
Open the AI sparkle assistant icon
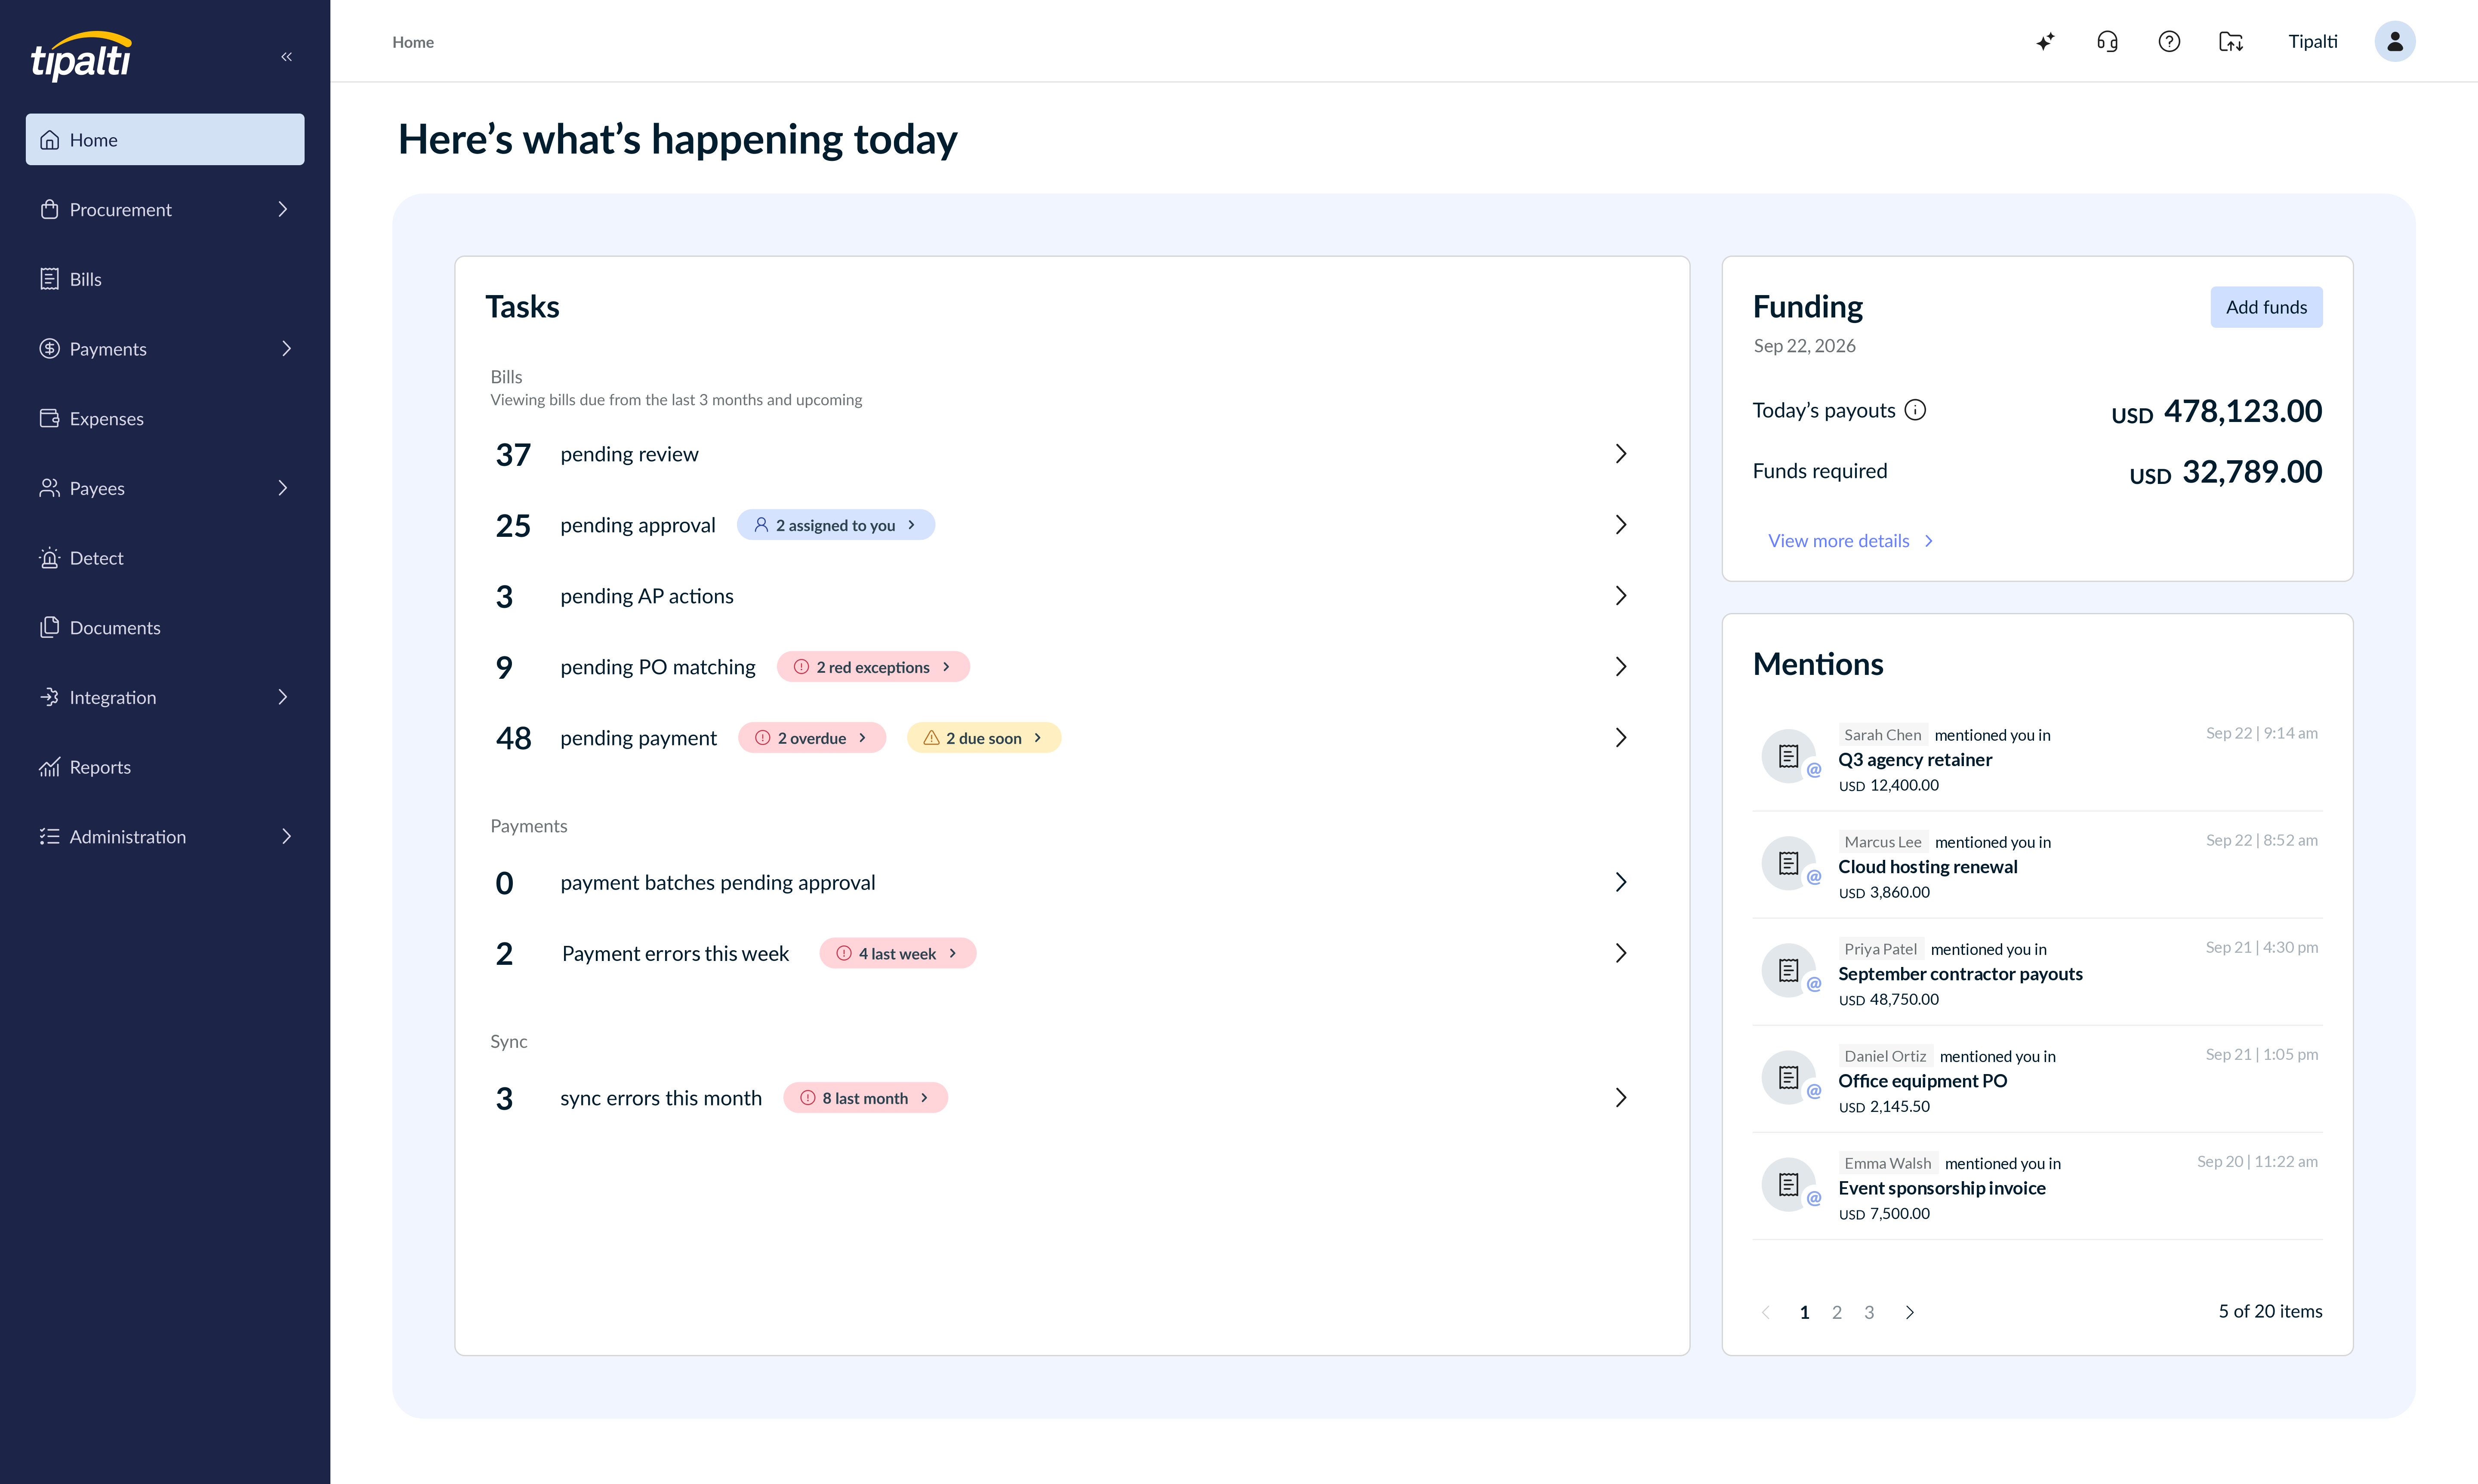2045,41
